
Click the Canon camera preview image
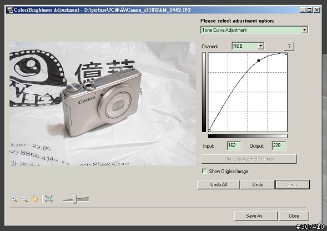pyautogui.click(x=103, y=104)
